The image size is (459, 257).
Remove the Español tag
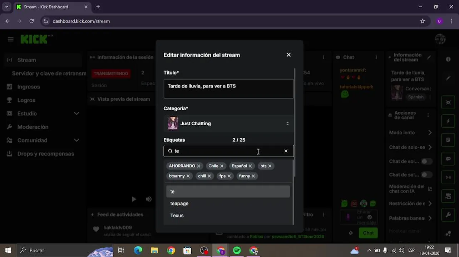tap(250, 166)
